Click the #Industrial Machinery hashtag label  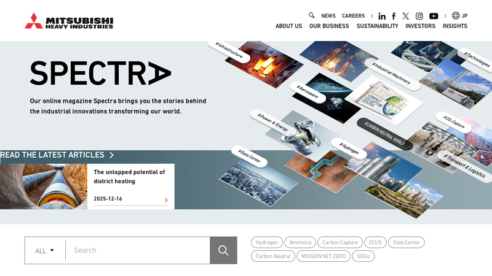[x=391, y=74]
